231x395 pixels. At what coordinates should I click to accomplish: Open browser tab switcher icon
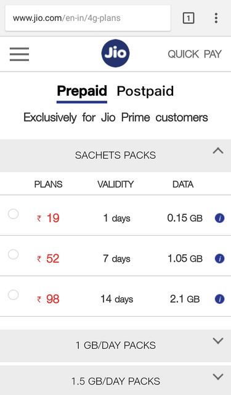[x=188, y=18]
